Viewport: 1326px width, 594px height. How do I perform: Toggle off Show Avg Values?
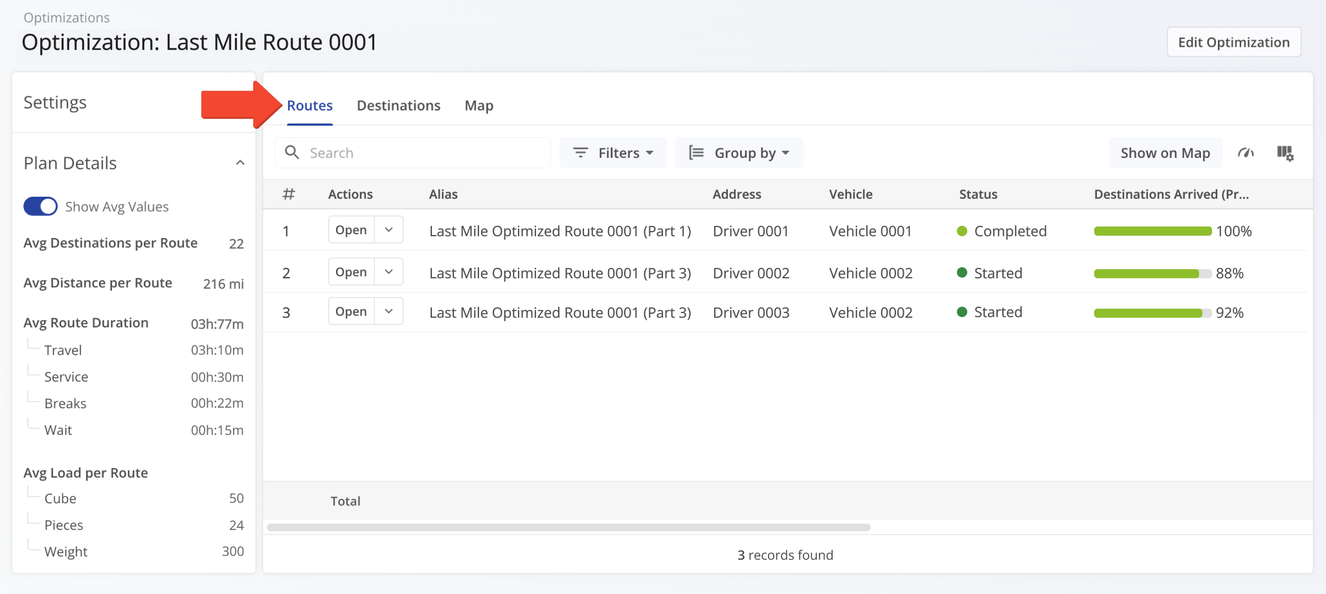[40, 206]
